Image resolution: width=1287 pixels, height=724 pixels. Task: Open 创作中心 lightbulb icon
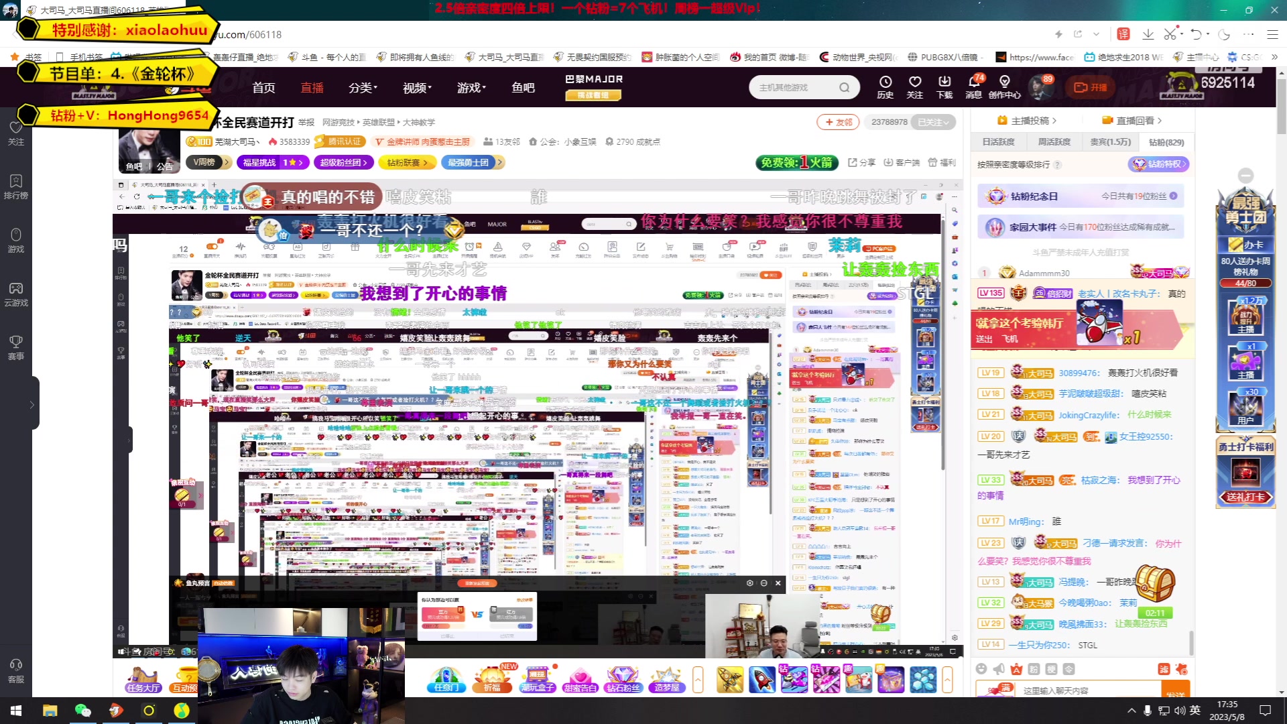click(x=1004, y=86)
